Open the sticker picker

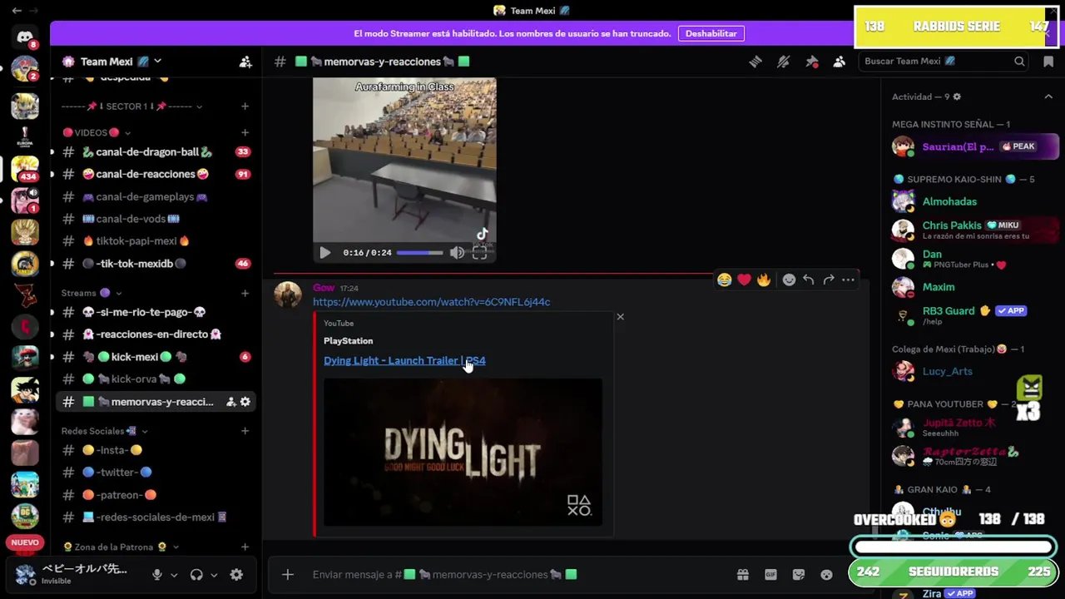(799, 574)
